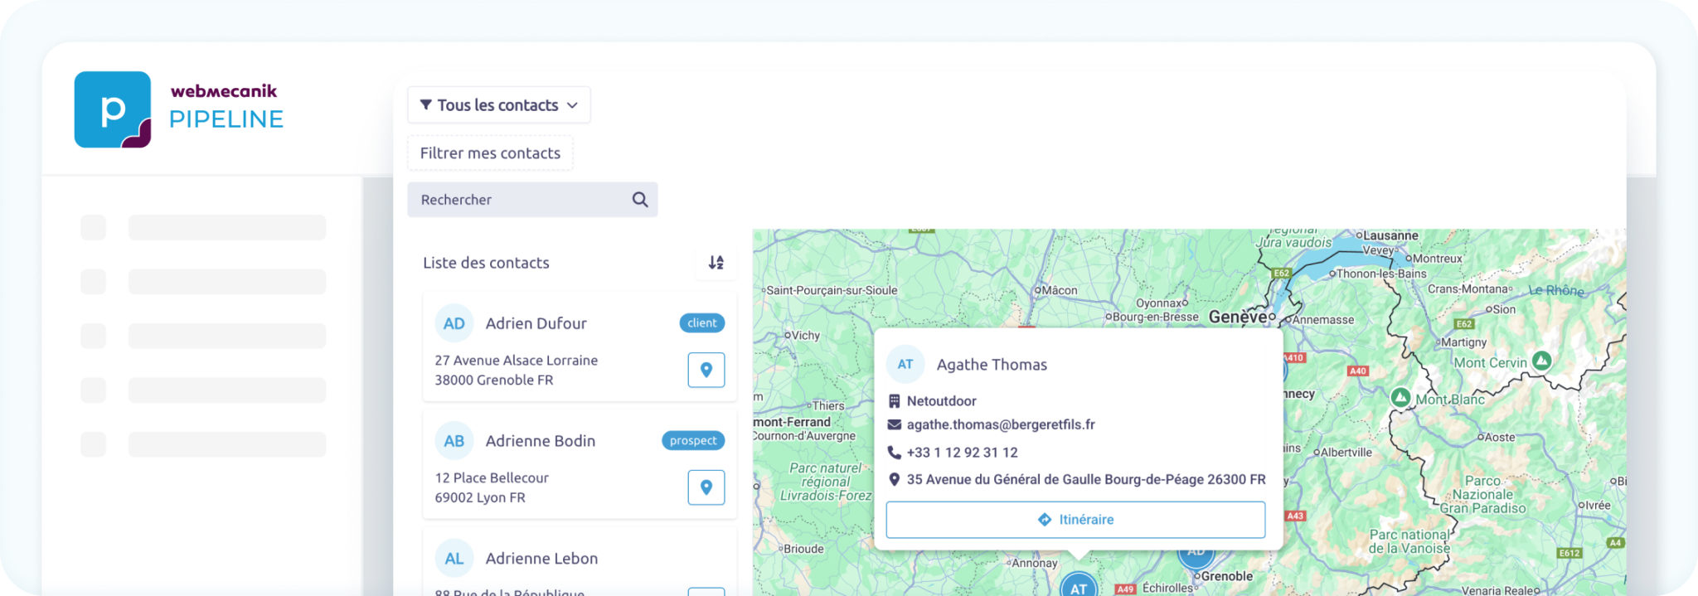Click the phone icon in popup

click(x=895, y=453)
